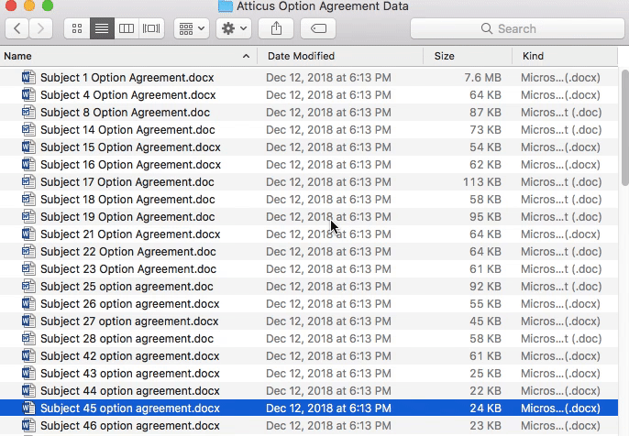Viewport: 629px width, 436px height.
Task: Select file name Subject 28 option agreement.doc
Action: point(127,339)
